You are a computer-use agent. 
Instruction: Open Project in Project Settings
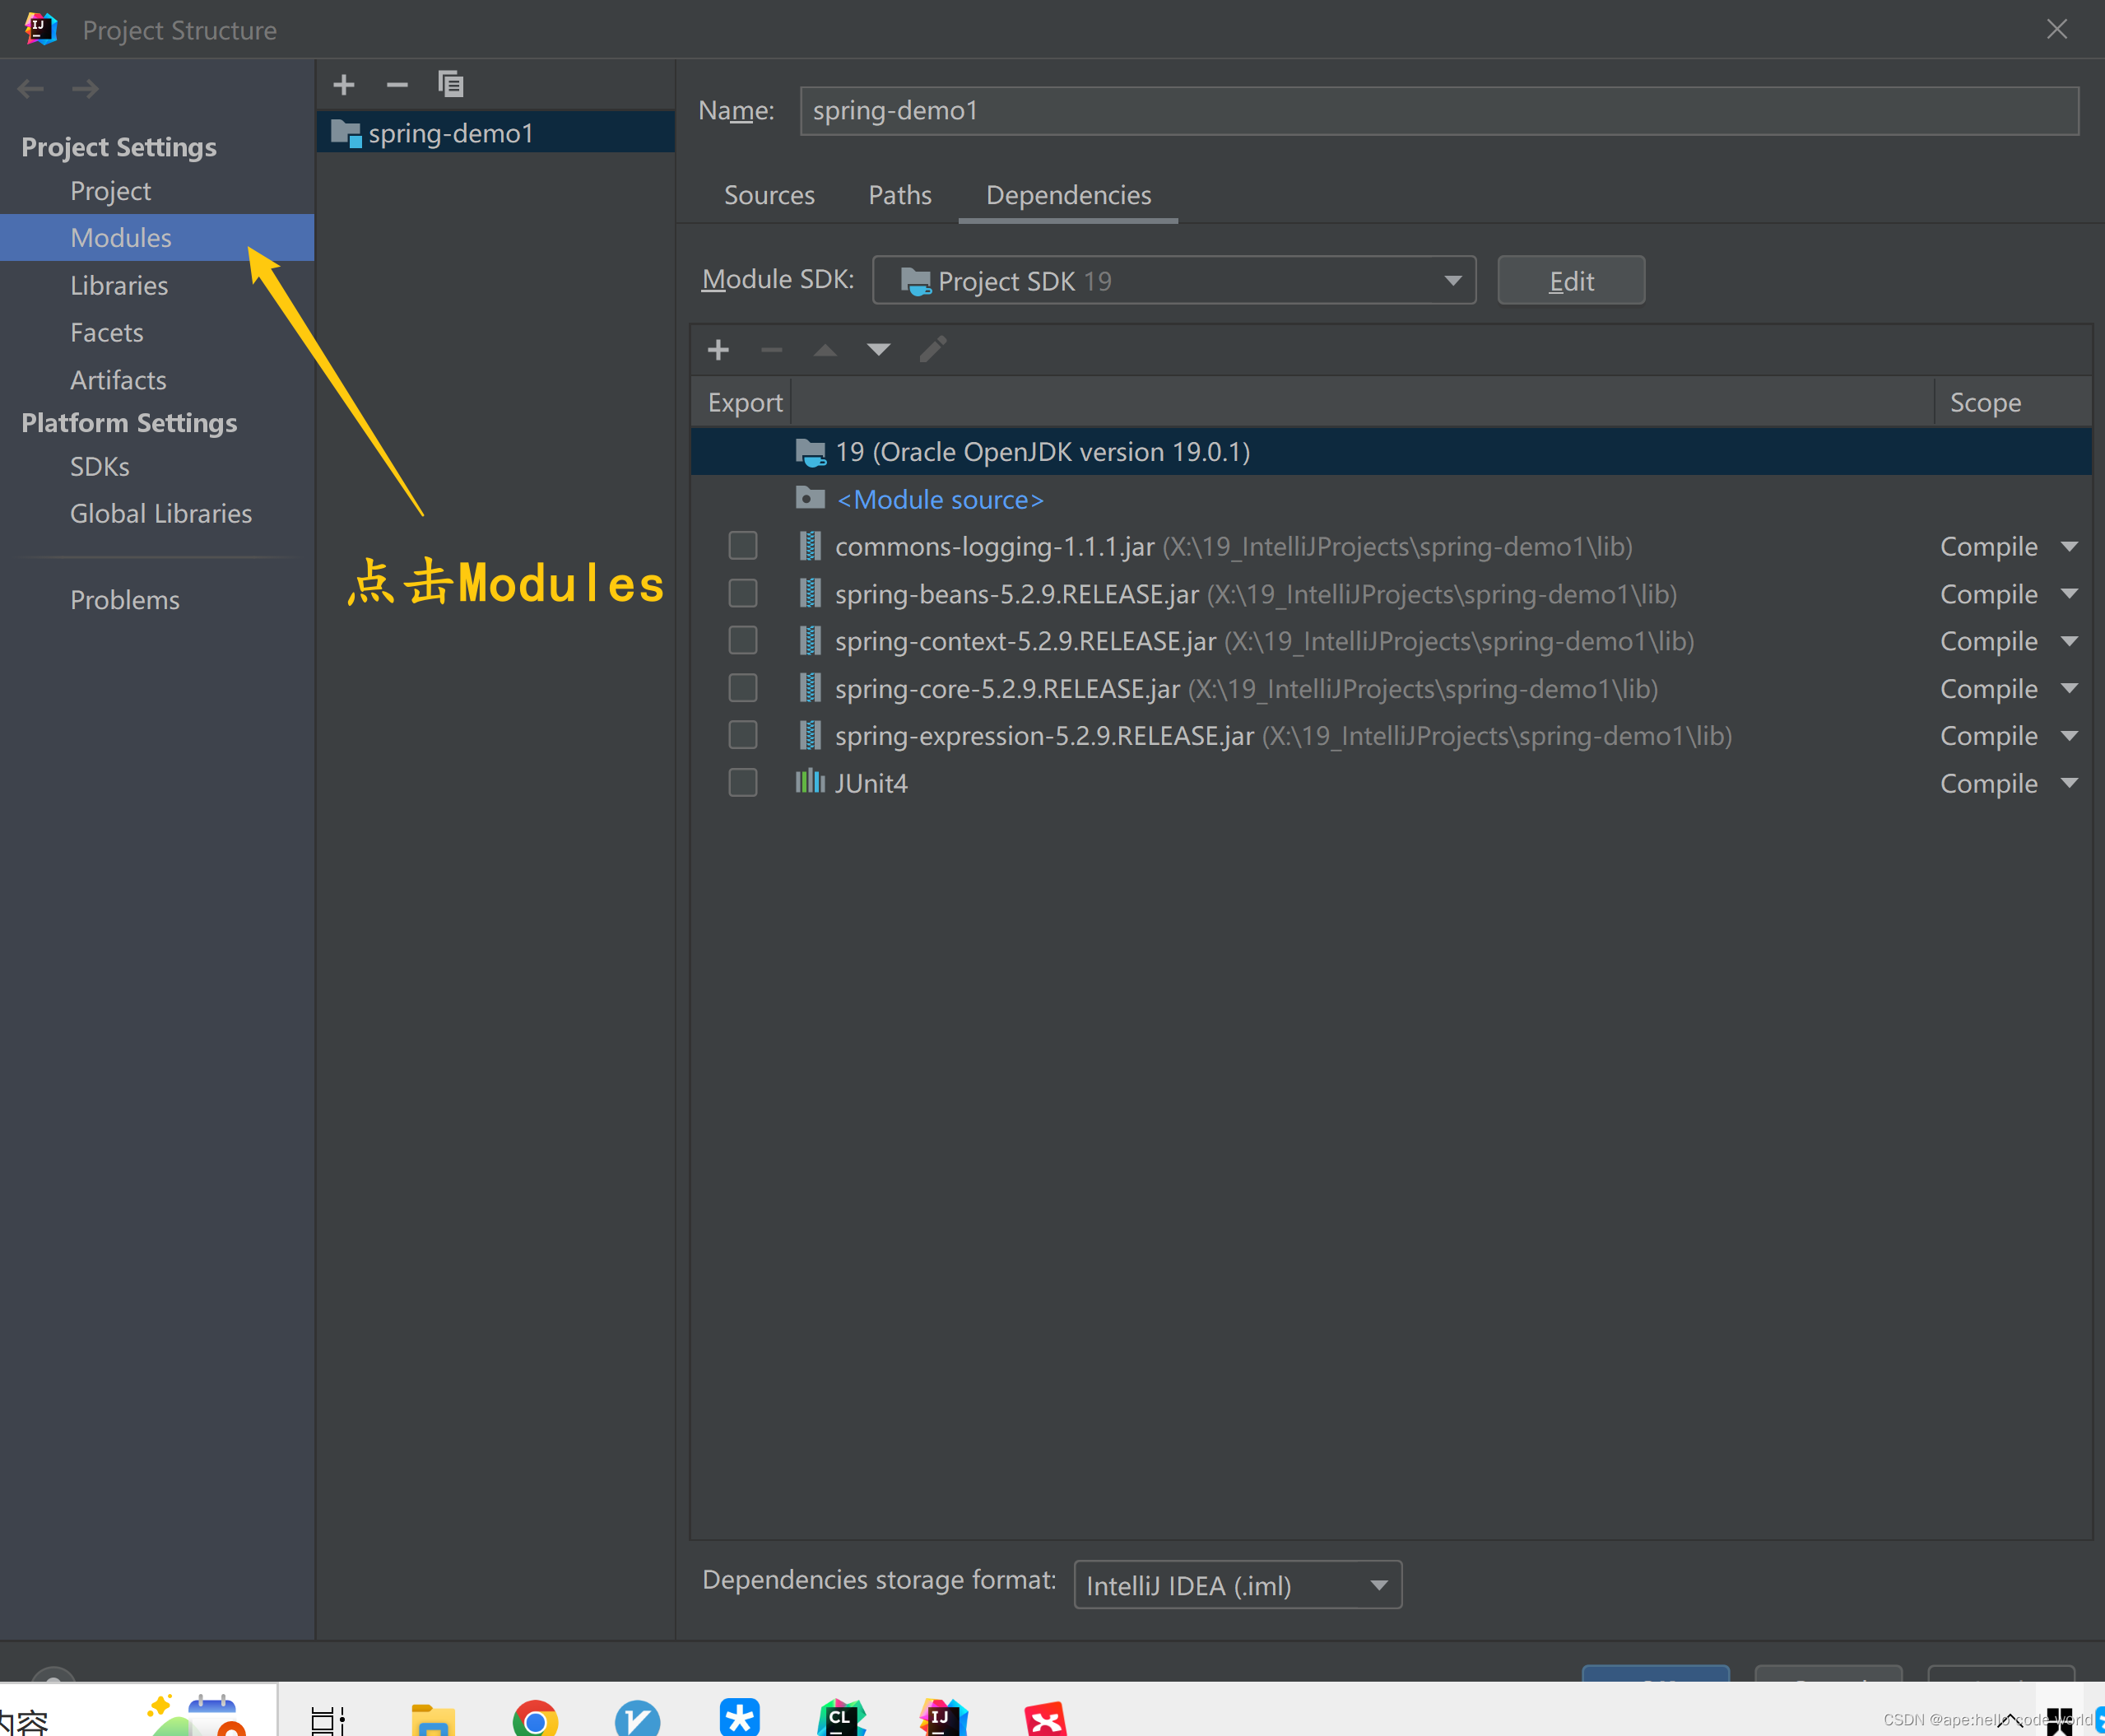click(x=110, y=190)
